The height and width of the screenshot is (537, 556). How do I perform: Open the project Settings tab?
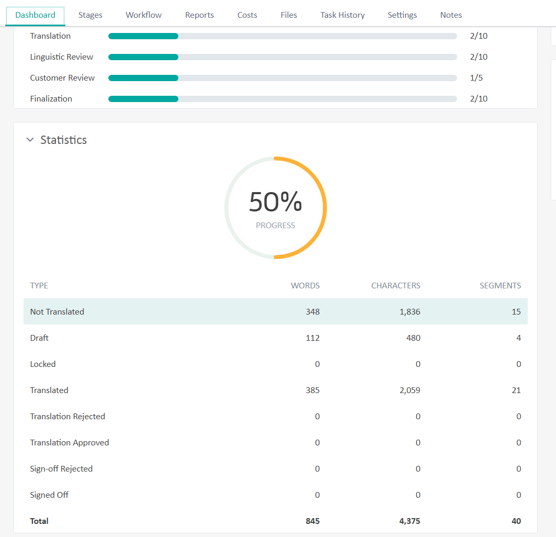coord(402,15)
